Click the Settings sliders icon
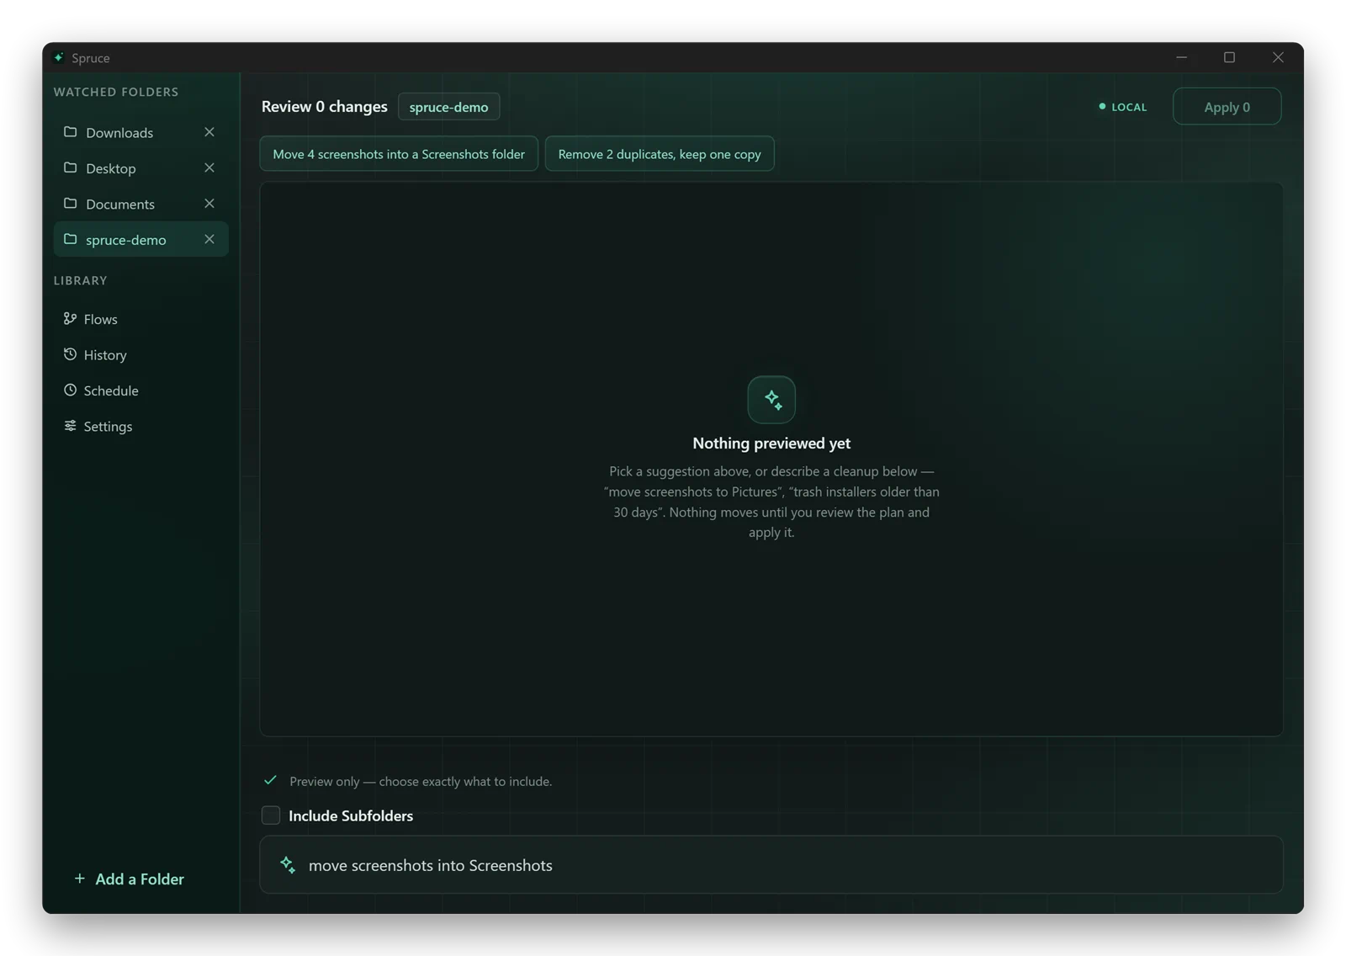The image size is (1346, 956). point(70,426)
